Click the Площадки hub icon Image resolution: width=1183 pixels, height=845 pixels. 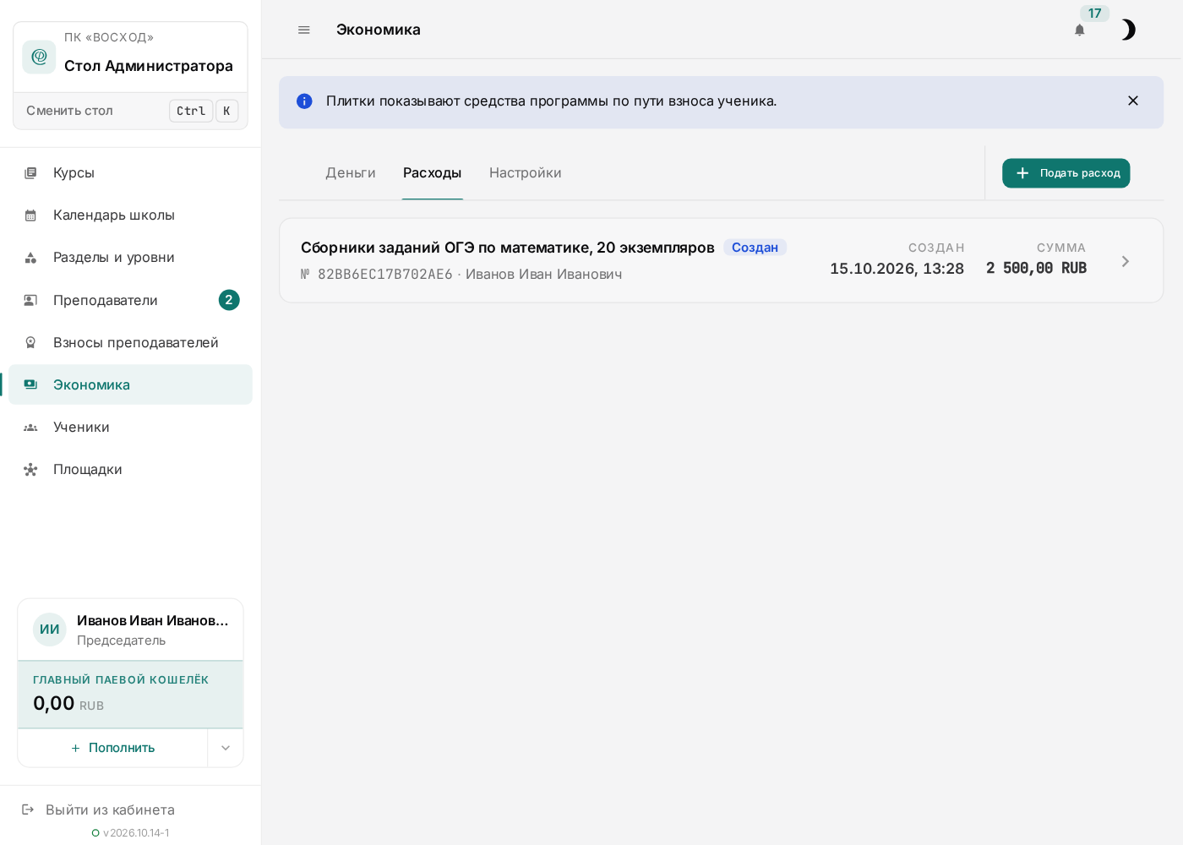(30, 470)
